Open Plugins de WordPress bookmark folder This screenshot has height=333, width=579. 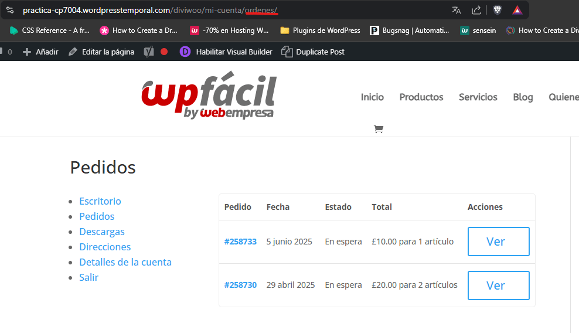pyautogui.click(x=320, y=30)
